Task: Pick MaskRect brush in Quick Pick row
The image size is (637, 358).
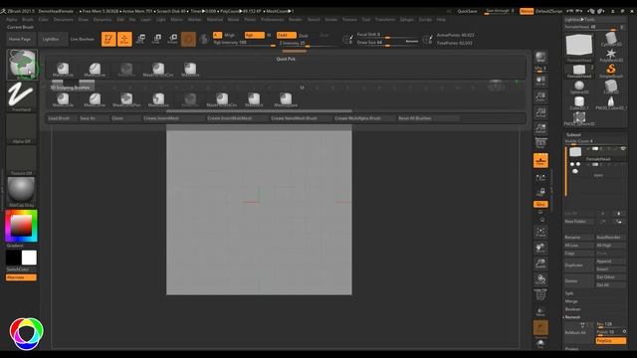Action: click(190, 70)
